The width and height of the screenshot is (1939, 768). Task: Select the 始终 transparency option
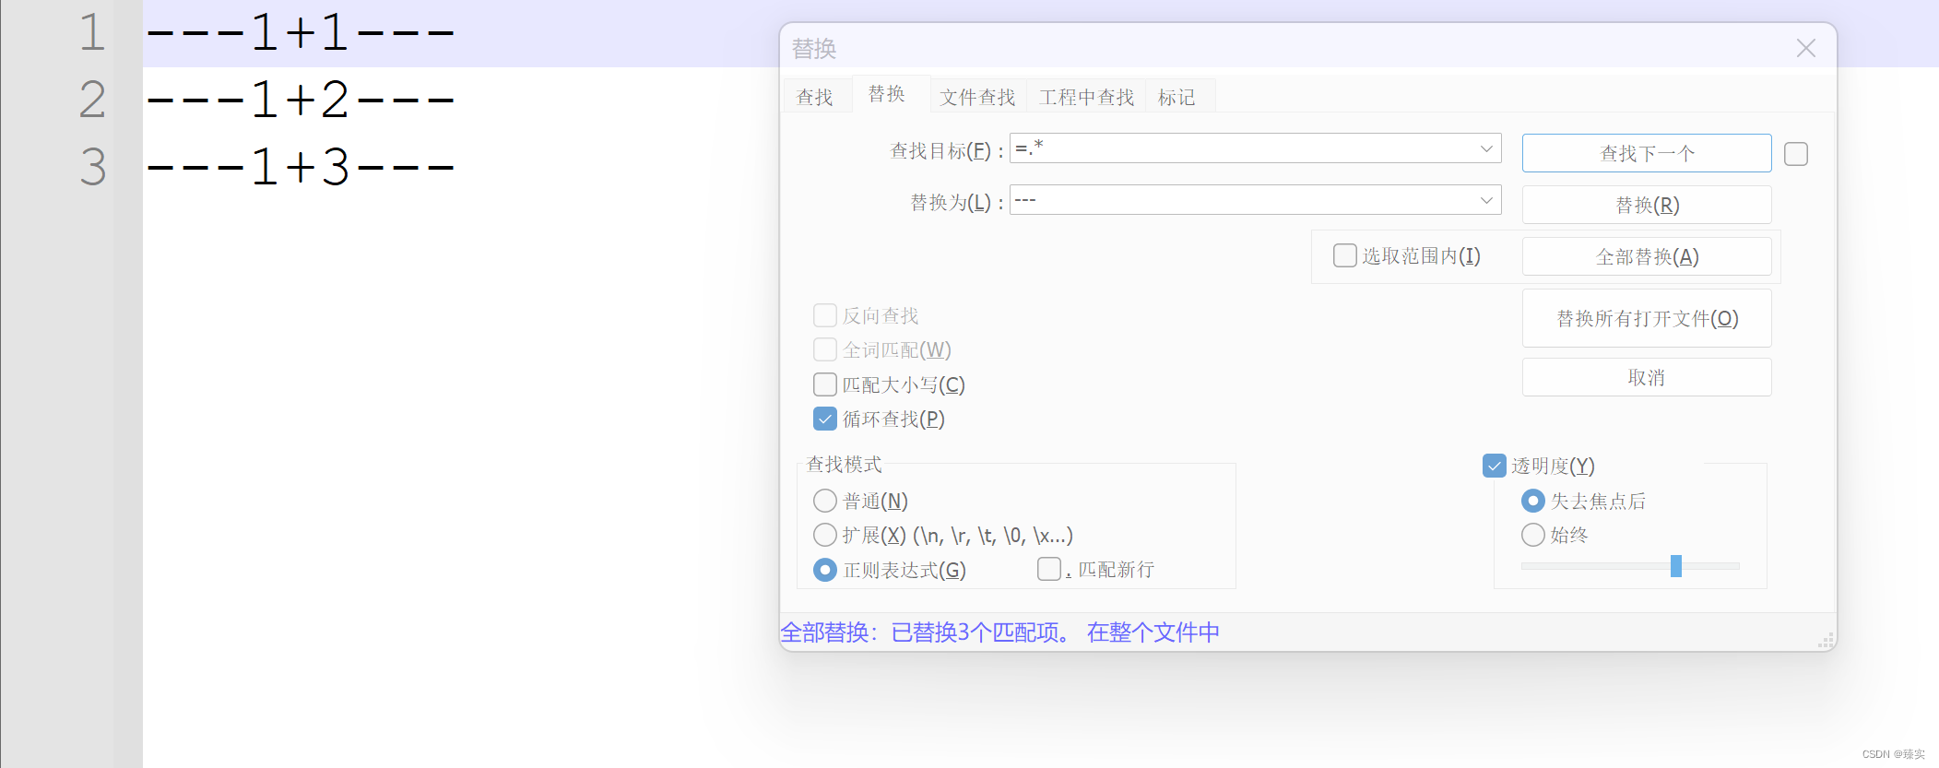1533,535
